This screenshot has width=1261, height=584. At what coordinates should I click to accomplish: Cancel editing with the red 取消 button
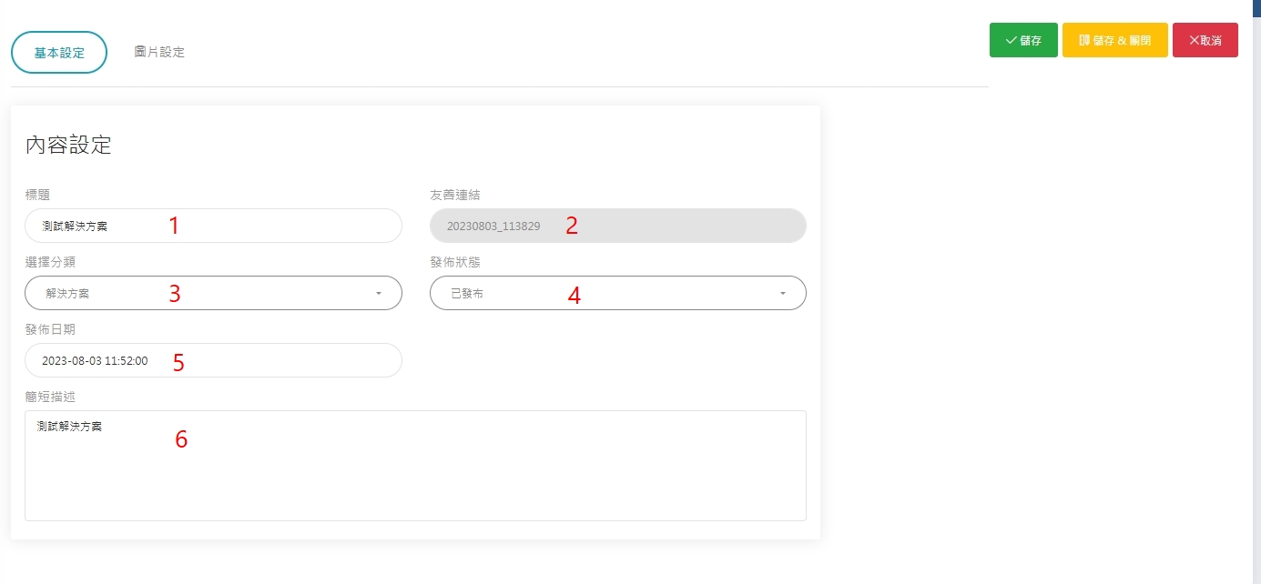[1205, 41]
